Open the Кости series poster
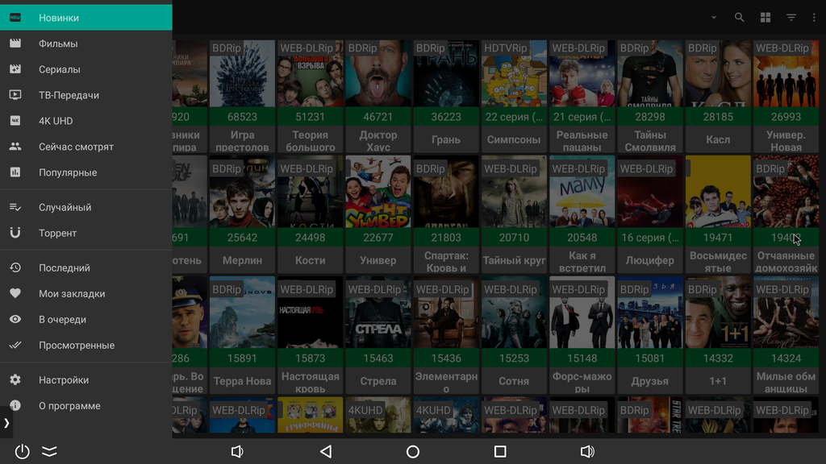The width and height of the screenshot is (826, 464). [311, 192]
